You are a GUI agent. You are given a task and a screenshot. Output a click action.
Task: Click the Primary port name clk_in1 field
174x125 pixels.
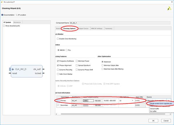click(77, 101)
